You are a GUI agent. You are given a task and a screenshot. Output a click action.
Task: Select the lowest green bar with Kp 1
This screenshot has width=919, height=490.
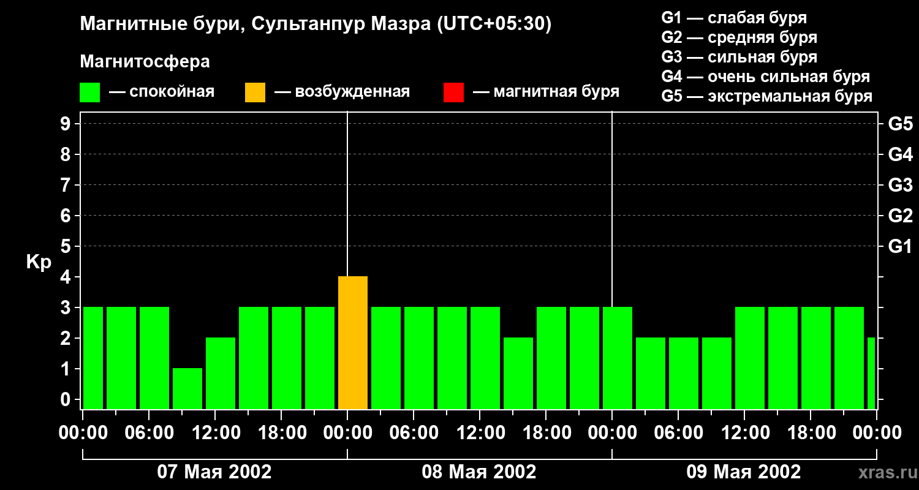tap(187, 389)
